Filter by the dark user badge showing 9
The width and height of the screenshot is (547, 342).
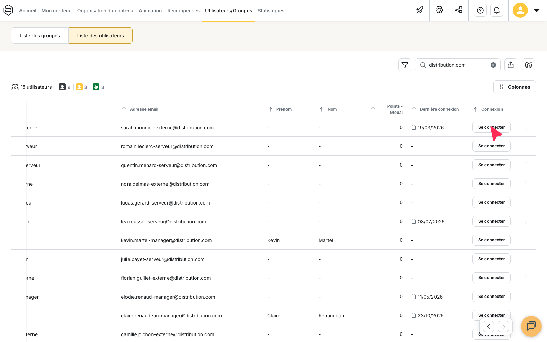[65, 87]
